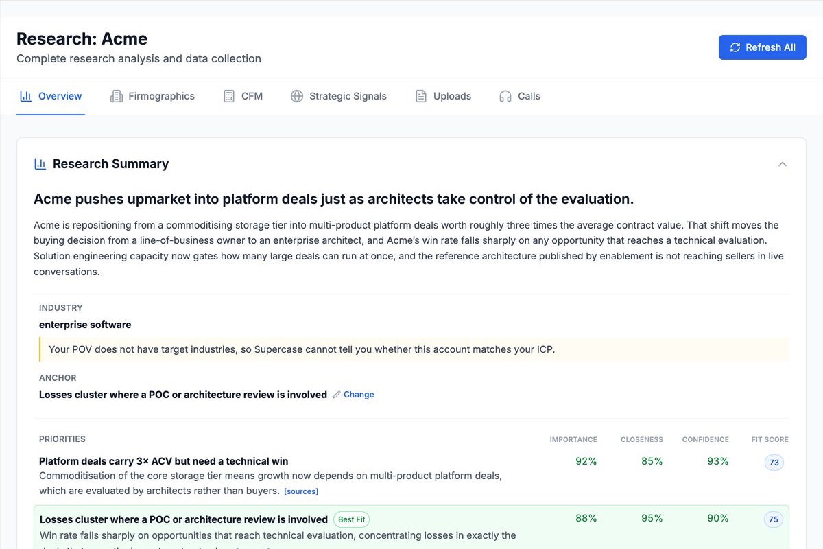Click the fit score 73 badge

pyautogui.click(x=774, y=463)
